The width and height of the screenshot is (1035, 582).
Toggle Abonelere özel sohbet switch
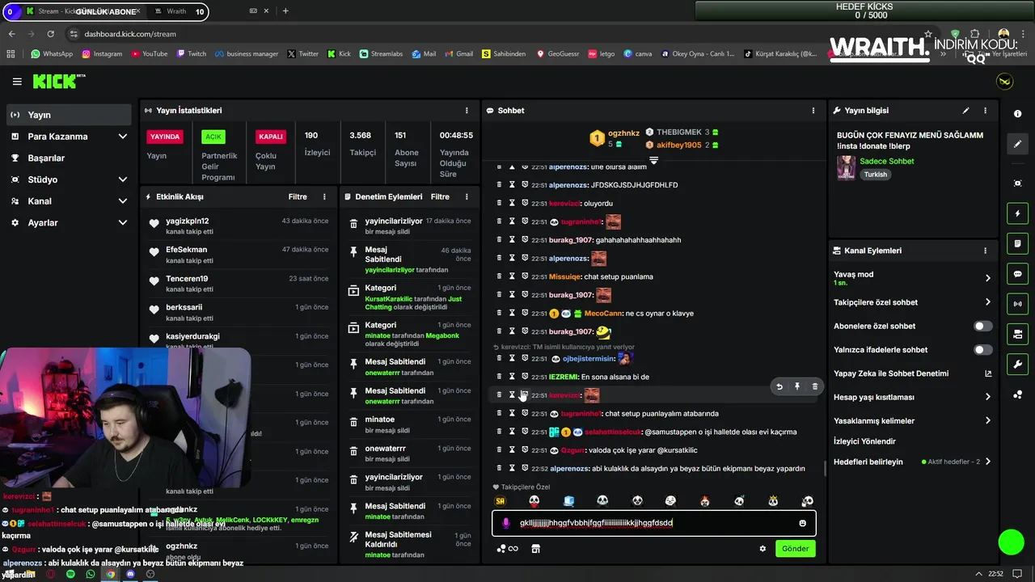982,326
